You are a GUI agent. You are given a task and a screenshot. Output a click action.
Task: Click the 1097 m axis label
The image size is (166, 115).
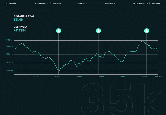[10, 71]
